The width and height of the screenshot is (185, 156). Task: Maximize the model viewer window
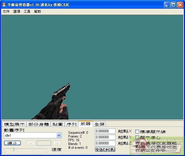(x=173, y=5)
